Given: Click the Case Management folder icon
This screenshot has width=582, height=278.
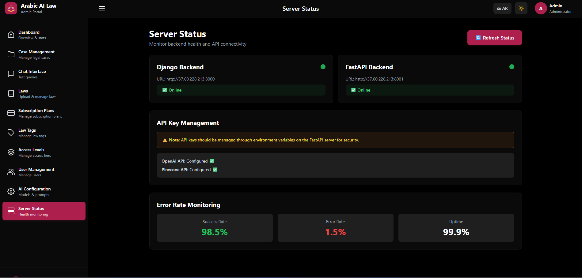Looking at the screenshot, I should tap(11, 54).
